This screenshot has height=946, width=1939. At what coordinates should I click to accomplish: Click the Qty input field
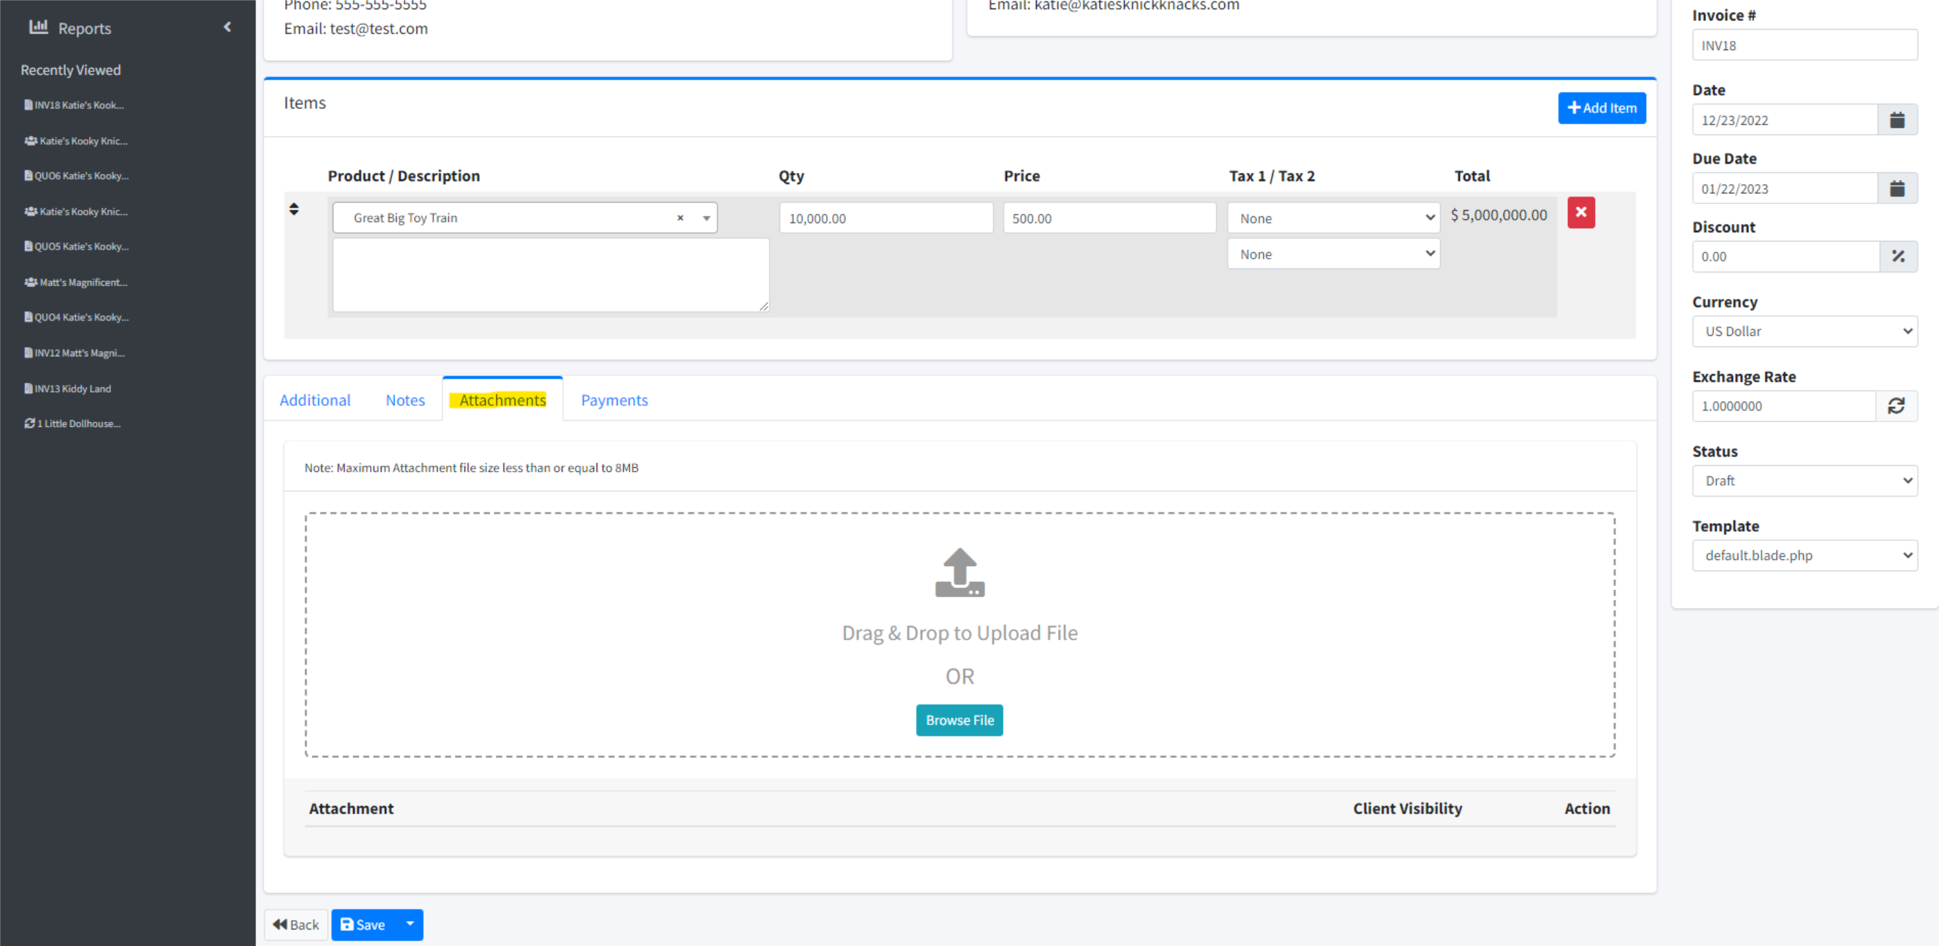tap(885, 218)
